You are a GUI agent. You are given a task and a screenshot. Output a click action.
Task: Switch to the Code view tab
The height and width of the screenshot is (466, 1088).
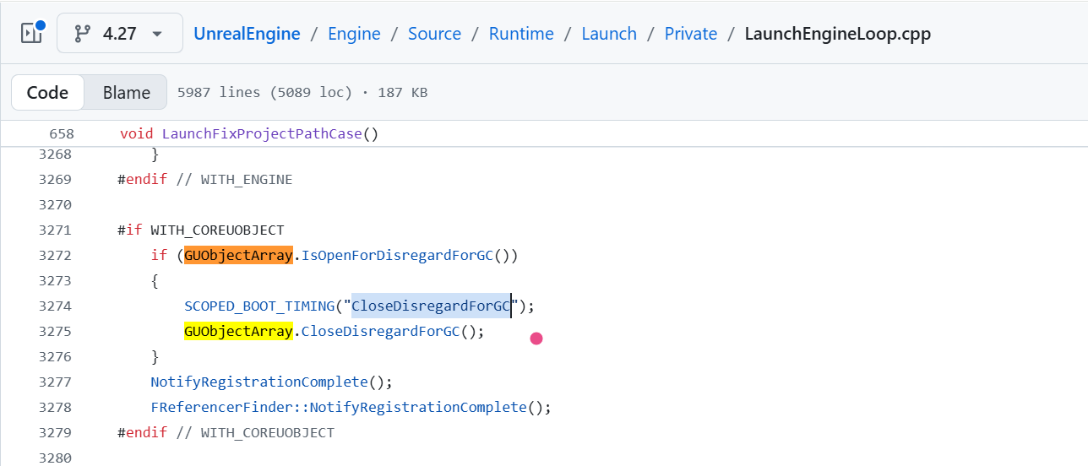pos(47,93)
